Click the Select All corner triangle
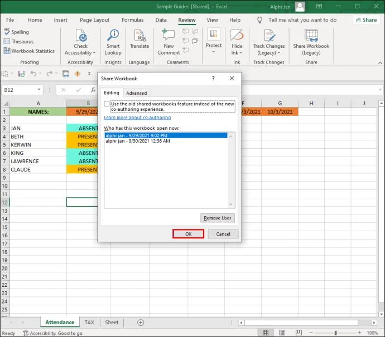 click(5, 104)
